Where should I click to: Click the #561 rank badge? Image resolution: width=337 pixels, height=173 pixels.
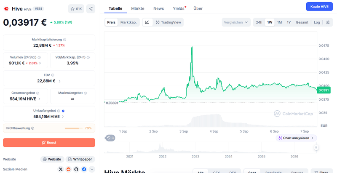38,9
